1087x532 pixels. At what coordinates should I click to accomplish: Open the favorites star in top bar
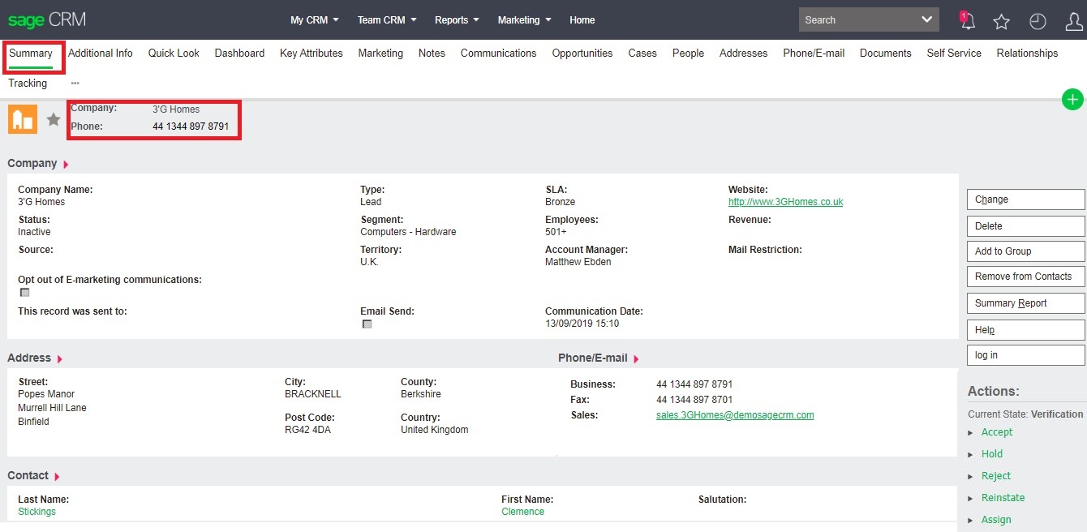point(1002,22)
